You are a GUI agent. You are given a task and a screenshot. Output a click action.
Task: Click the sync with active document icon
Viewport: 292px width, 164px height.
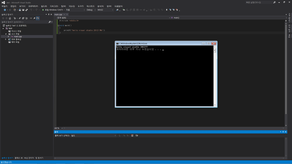[x=20, y=18]
